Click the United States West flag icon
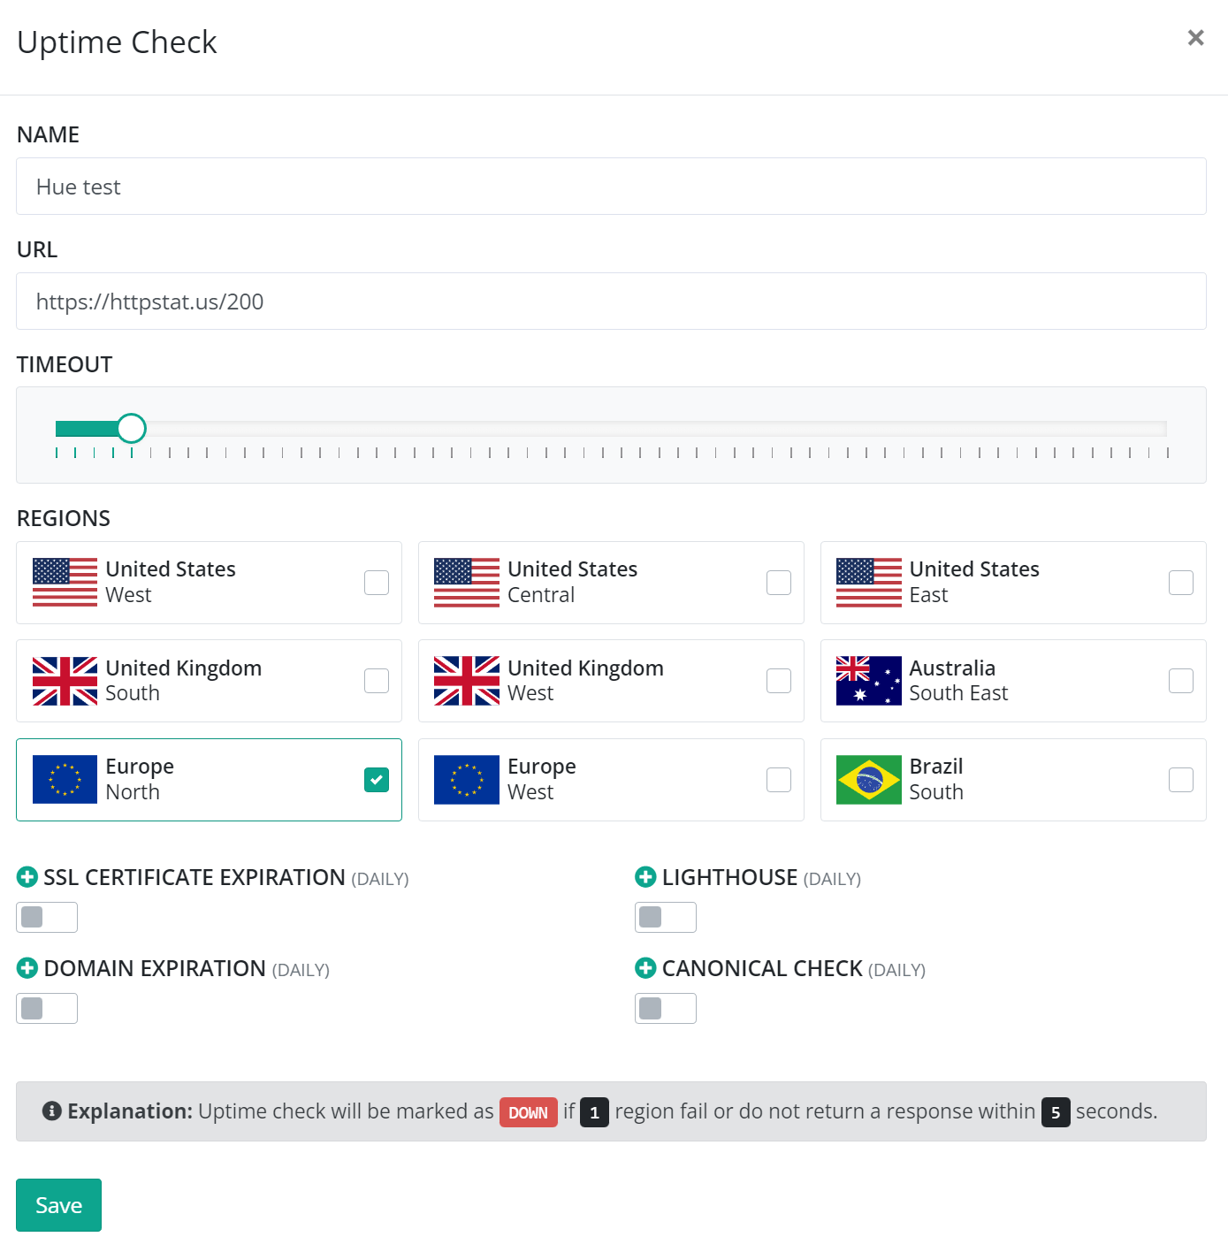The image size is (1228, 1252). 65,582
